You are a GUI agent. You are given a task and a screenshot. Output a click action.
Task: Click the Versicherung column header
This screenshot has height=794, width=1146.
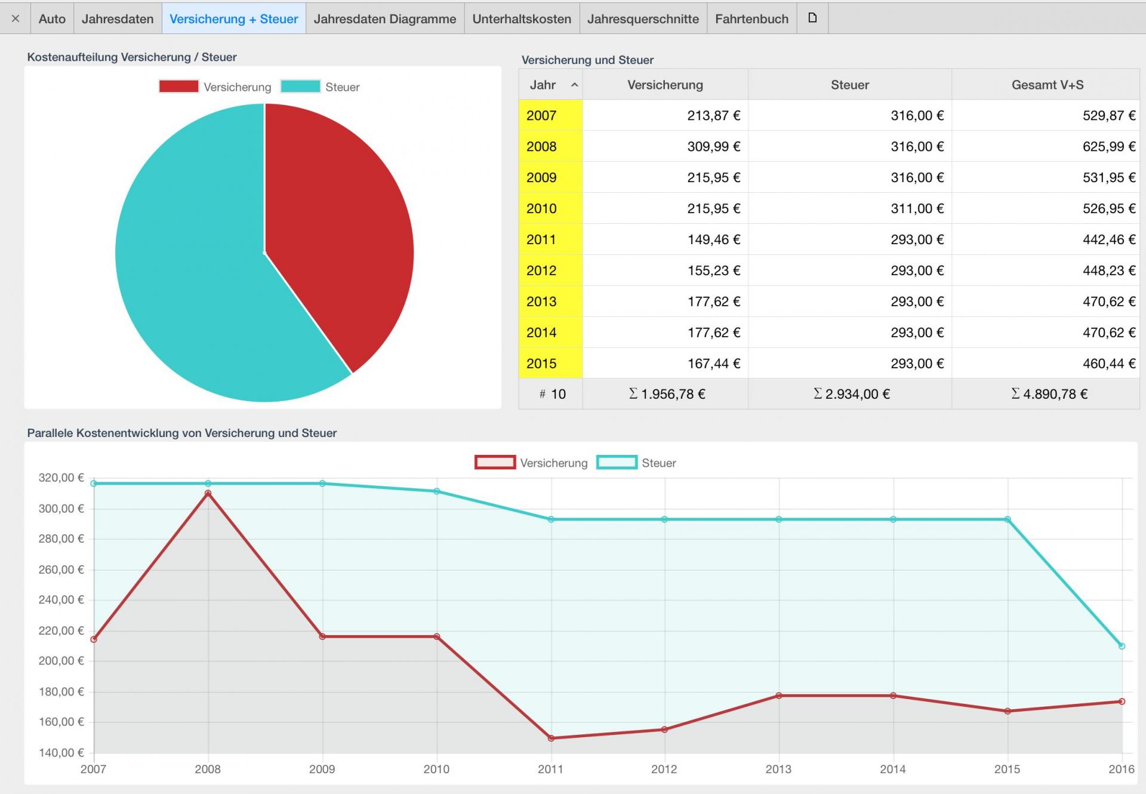665,85
